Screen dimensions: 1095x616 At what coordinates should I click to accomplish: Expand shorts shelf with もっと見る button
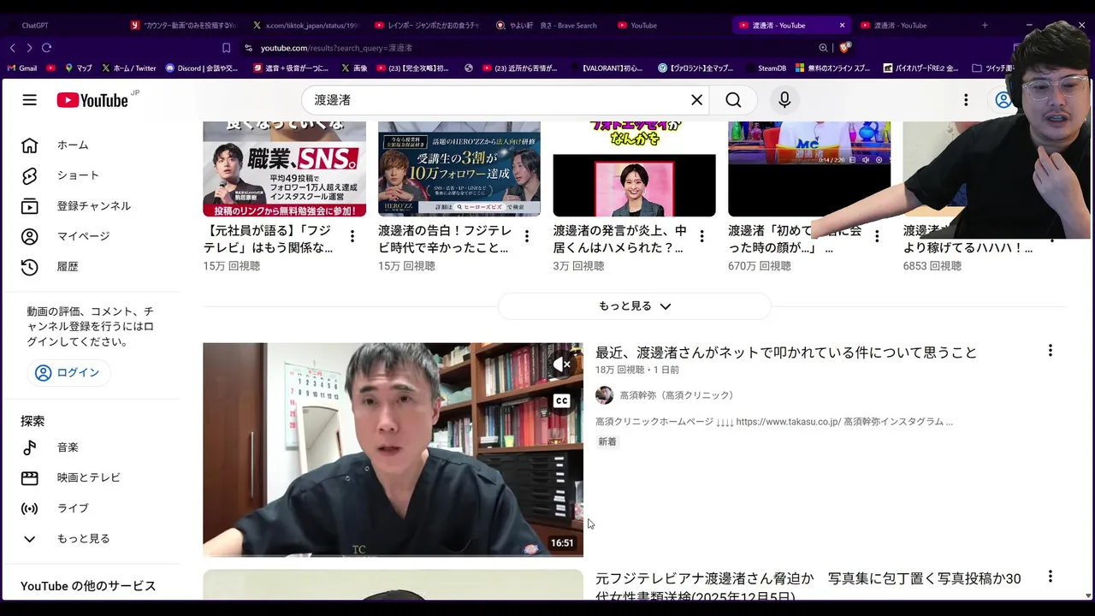pyautogui.click(x=634, y=306)
